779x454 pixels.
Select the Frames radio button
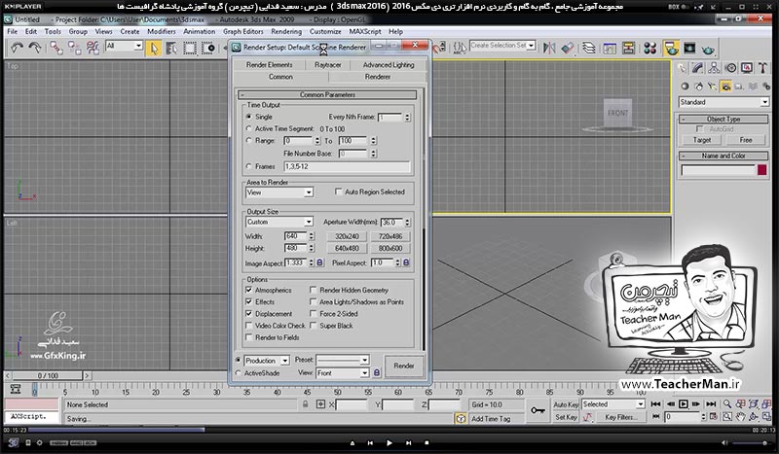[249, 166]
